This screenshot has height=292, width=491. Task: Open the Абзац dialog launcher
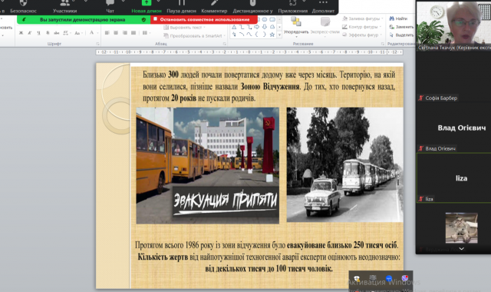pos(225,44)
